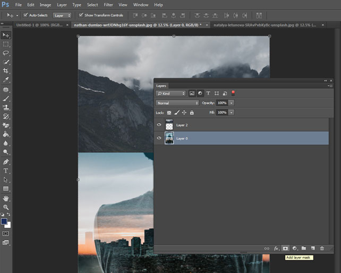Create new fill or adjustment layer
Image resolution: width=341 pixels, height=273 pixels.
coord(295,248)
